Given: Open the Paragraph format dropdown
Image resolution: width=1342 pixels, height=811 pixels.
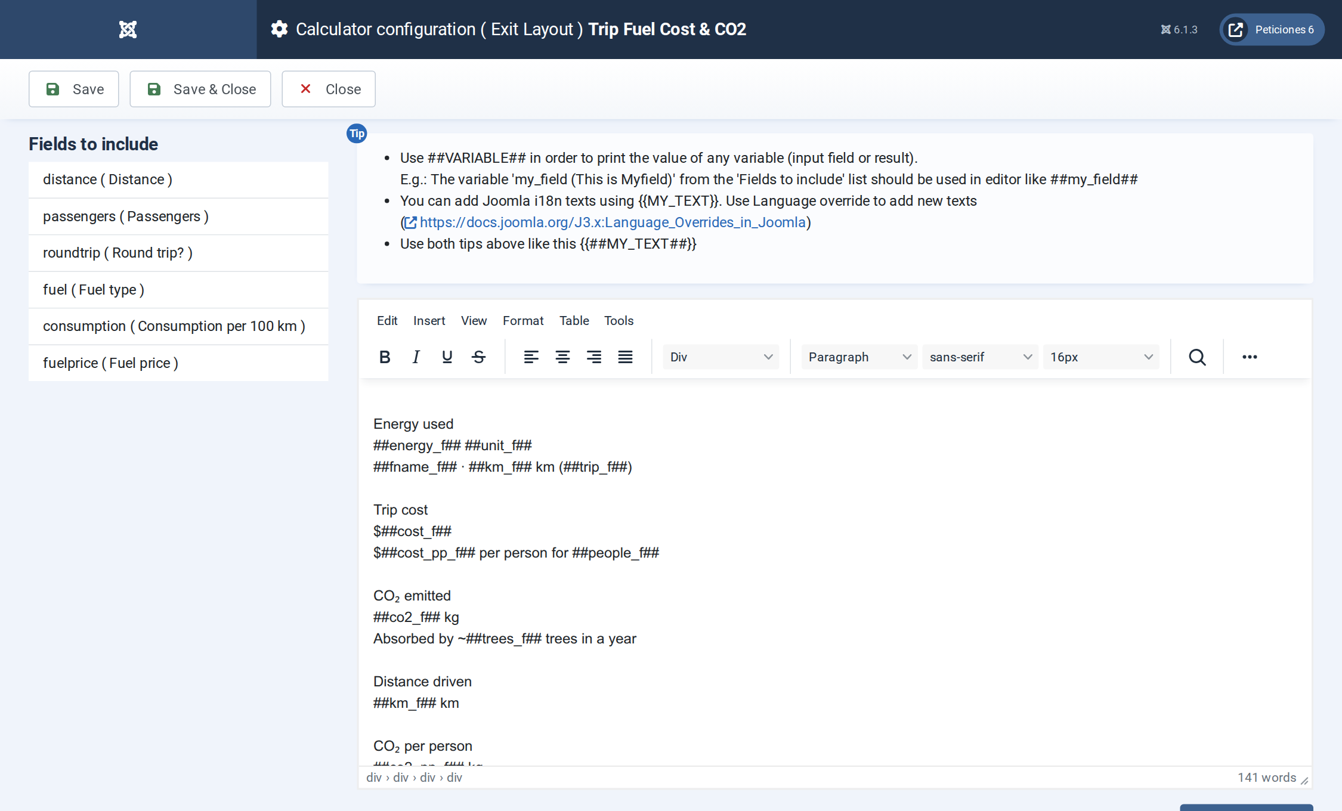Looking at the screenshot, I should 859,357.
